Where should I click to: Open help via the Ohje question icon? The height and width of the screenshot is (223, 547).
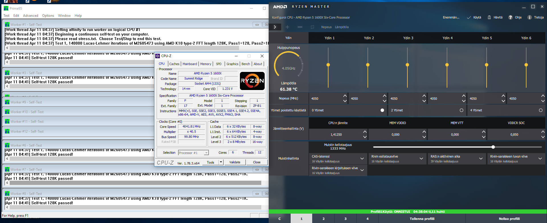point(511,18)
